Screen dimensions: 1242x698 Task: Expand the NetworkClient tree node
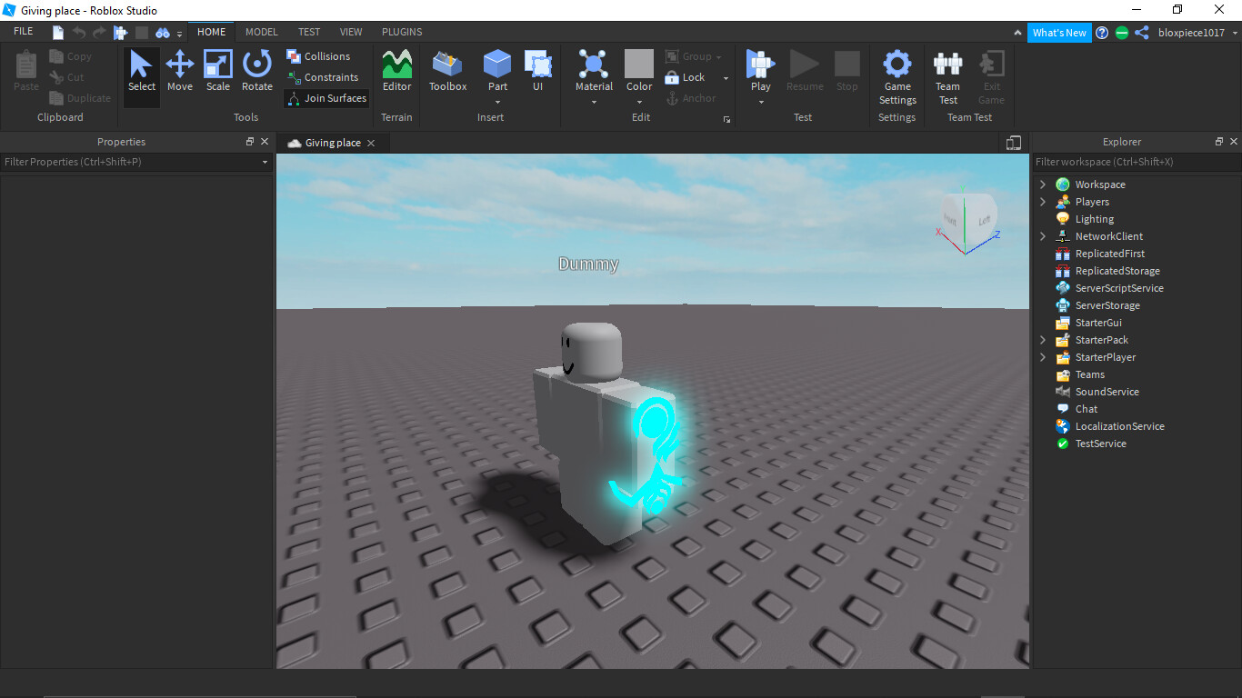1043,236
